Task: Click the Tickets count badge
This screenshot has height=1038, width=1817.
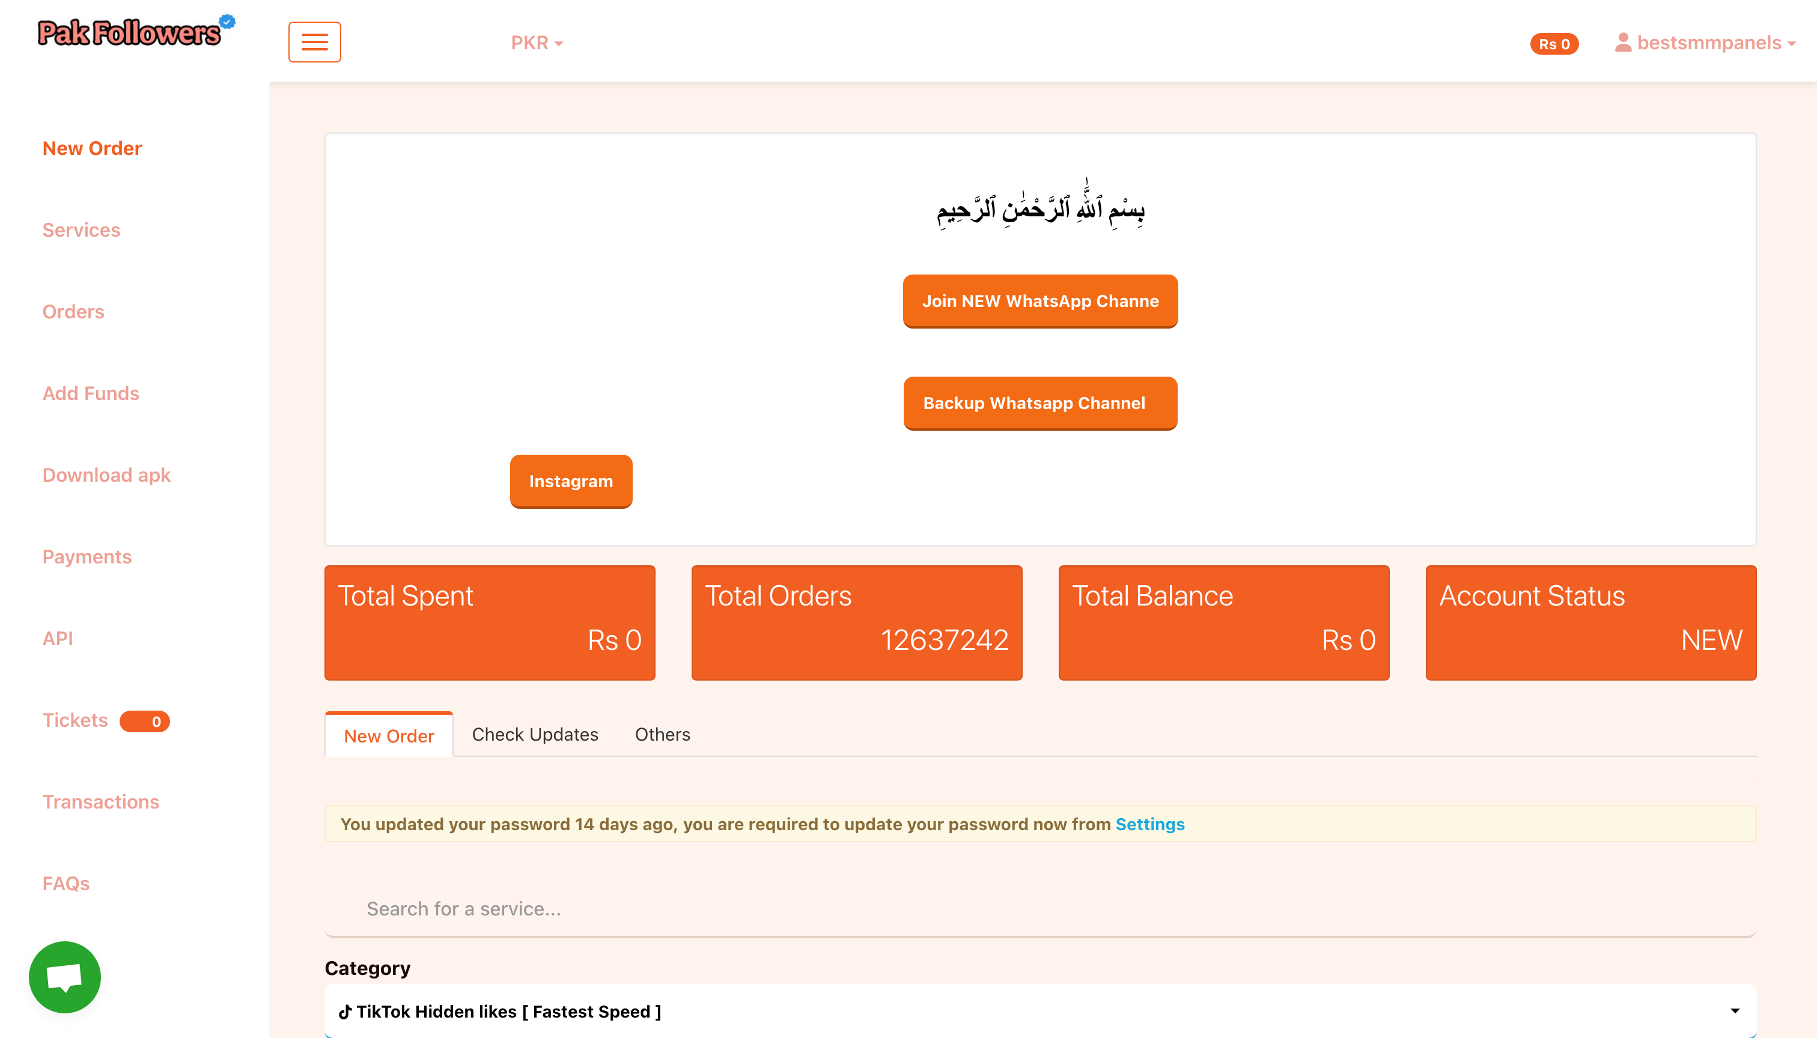Action: tap(145, 721)
